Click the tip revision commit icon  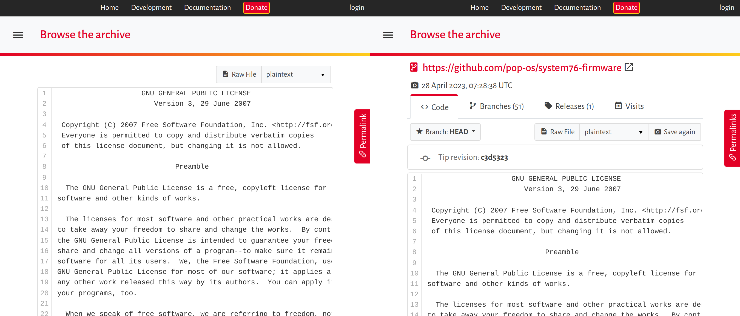pyautogui.click(x=425, y=158)
